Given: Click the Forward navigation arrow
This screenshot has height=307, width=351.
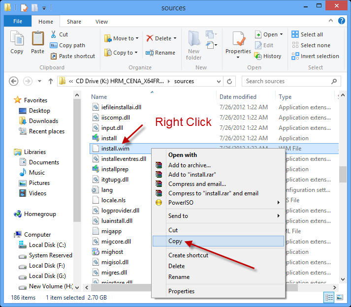Looking at the screenshot, I should coord(28,81).
